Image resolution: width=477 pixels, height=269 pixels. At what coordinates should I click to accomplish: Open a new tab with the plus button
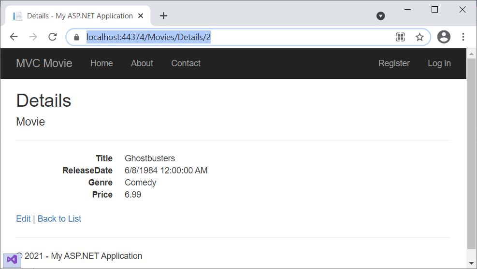tap(163, 16)
